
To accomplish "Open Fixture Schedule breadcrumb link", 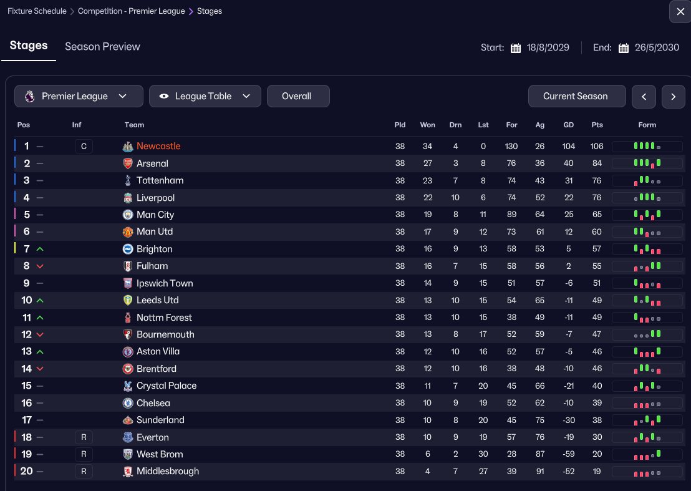I will [37, 11].
